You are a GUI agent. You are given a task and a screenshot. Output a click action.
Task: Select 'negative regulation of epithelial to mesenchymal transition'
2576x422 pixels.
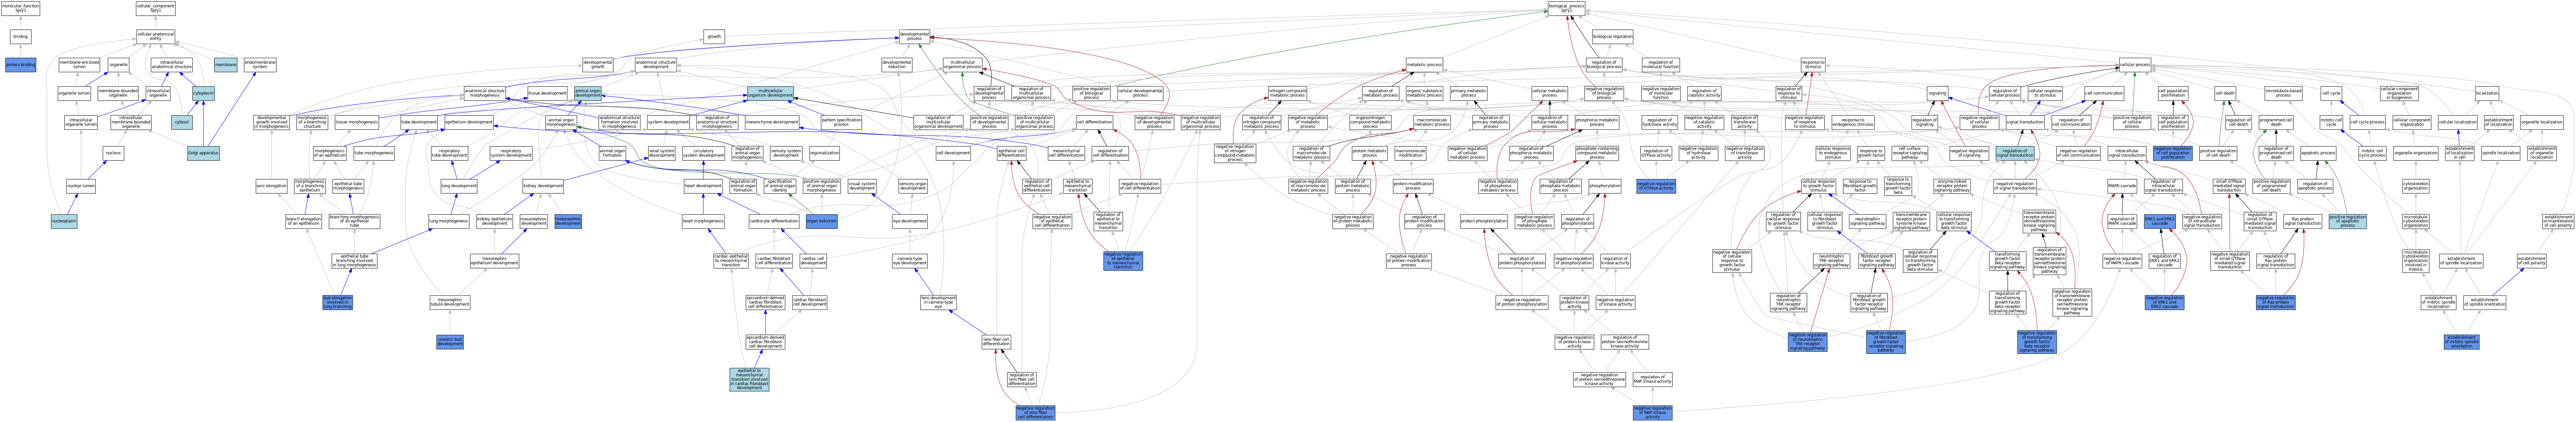tap(1123, 261)
